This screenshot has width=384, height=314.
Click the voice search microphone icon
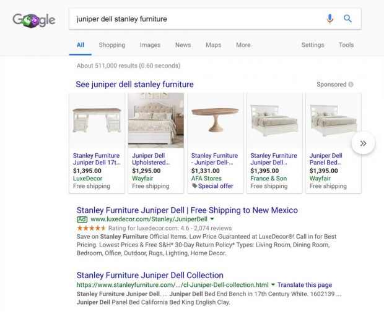click(x=329, y=19)
